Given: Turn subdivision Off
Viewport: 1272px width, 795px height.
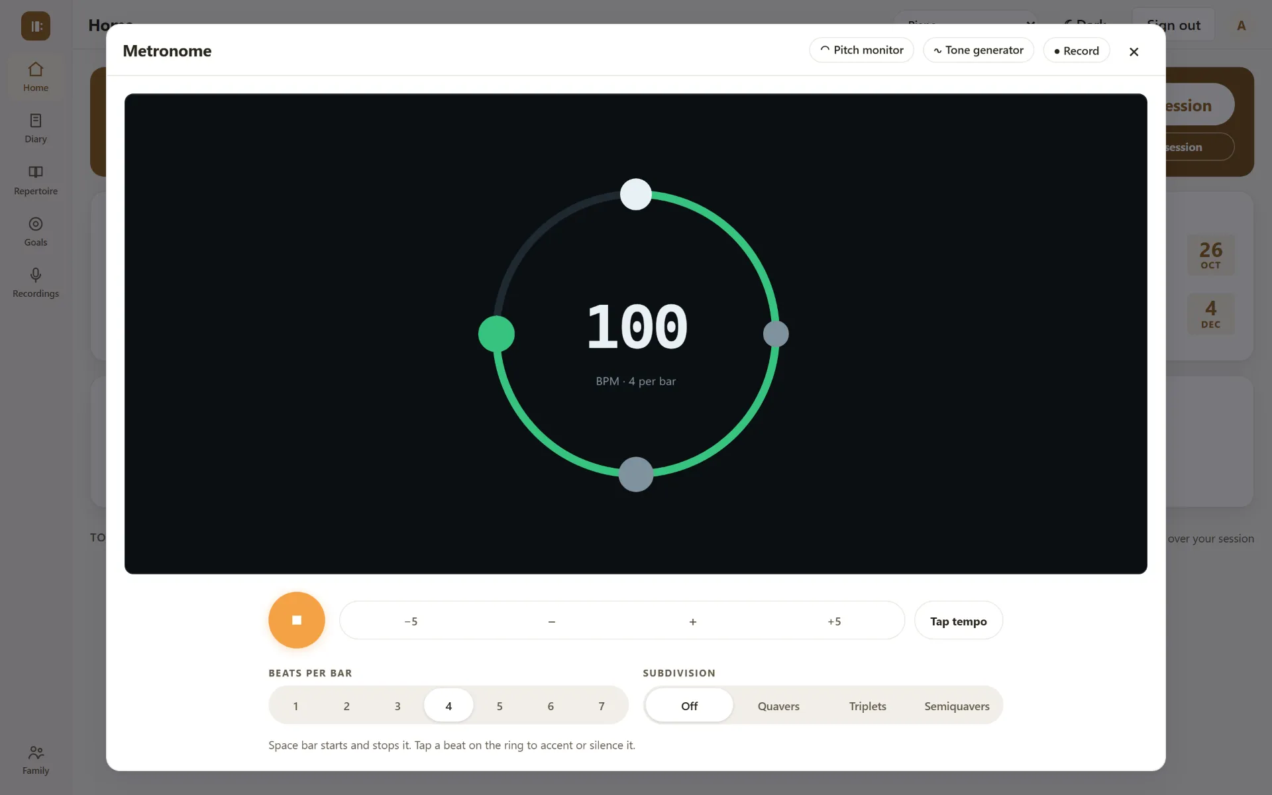Looking at the screenshot, I should click(689, 706).
